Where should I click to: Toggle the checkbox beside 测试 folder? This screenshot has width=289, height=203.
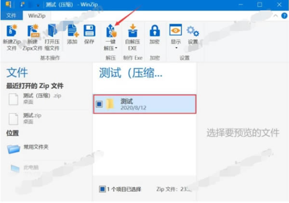click(x=99, y=104)
